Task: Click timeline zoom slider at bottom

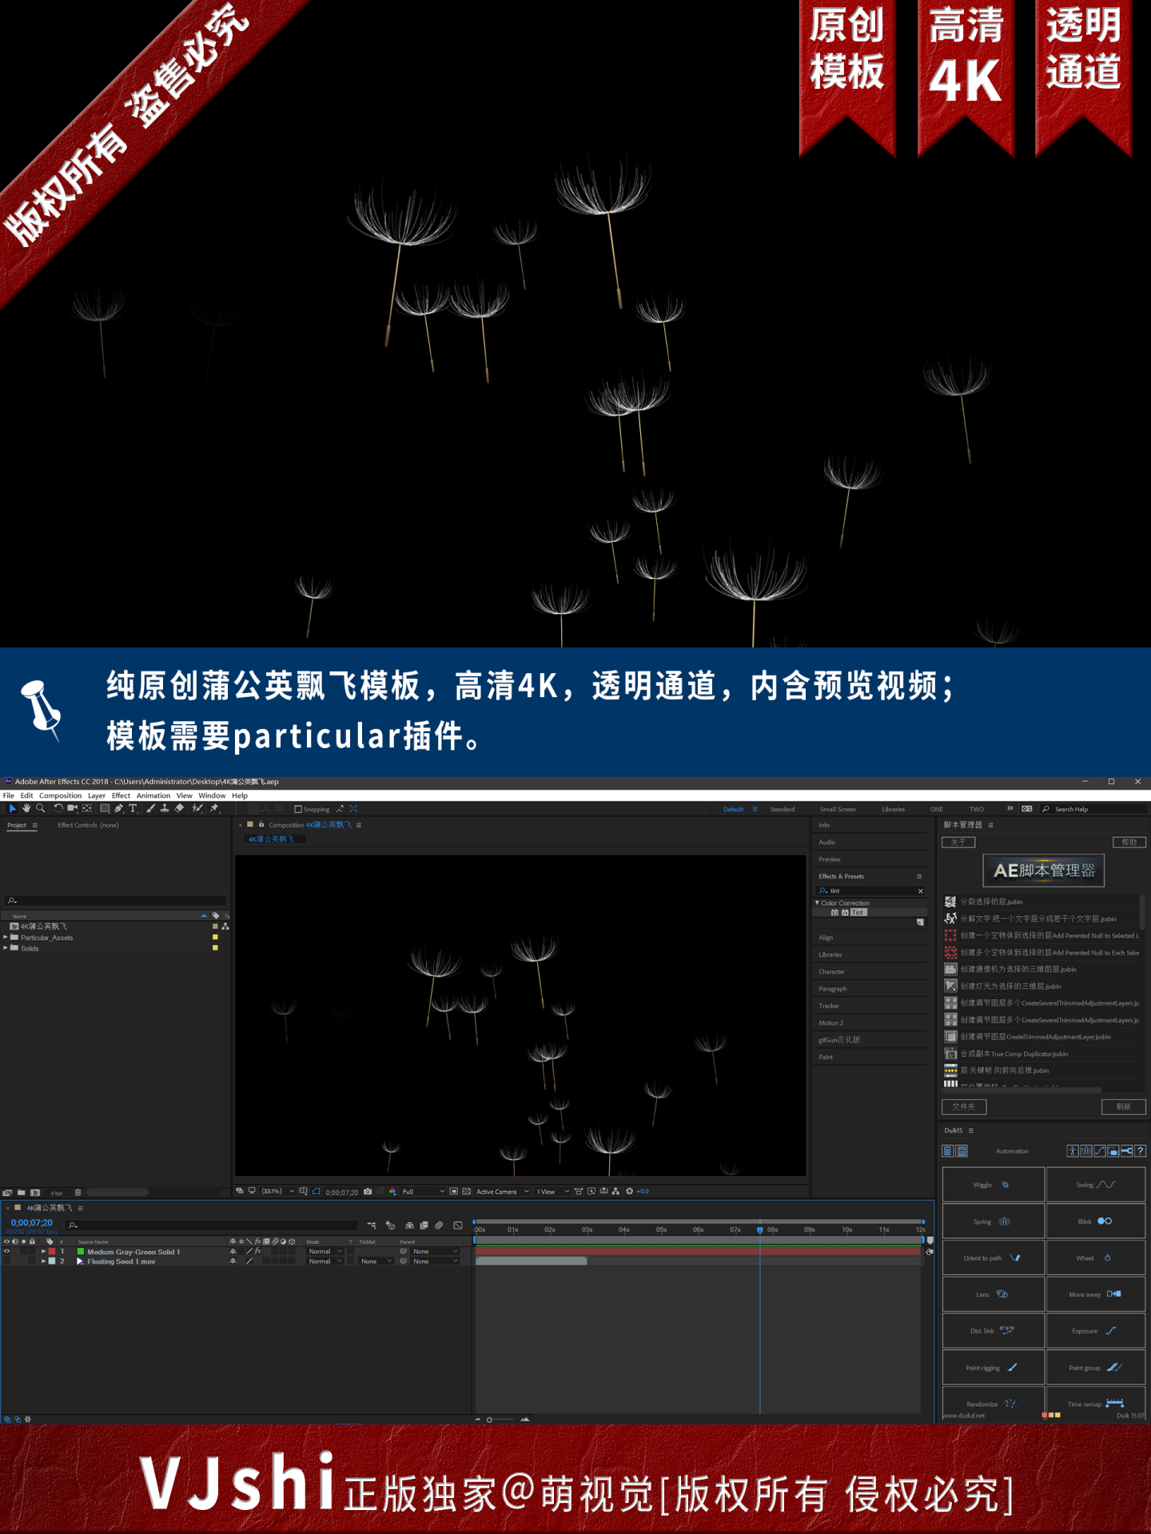Action: [x=500, y=1420]
